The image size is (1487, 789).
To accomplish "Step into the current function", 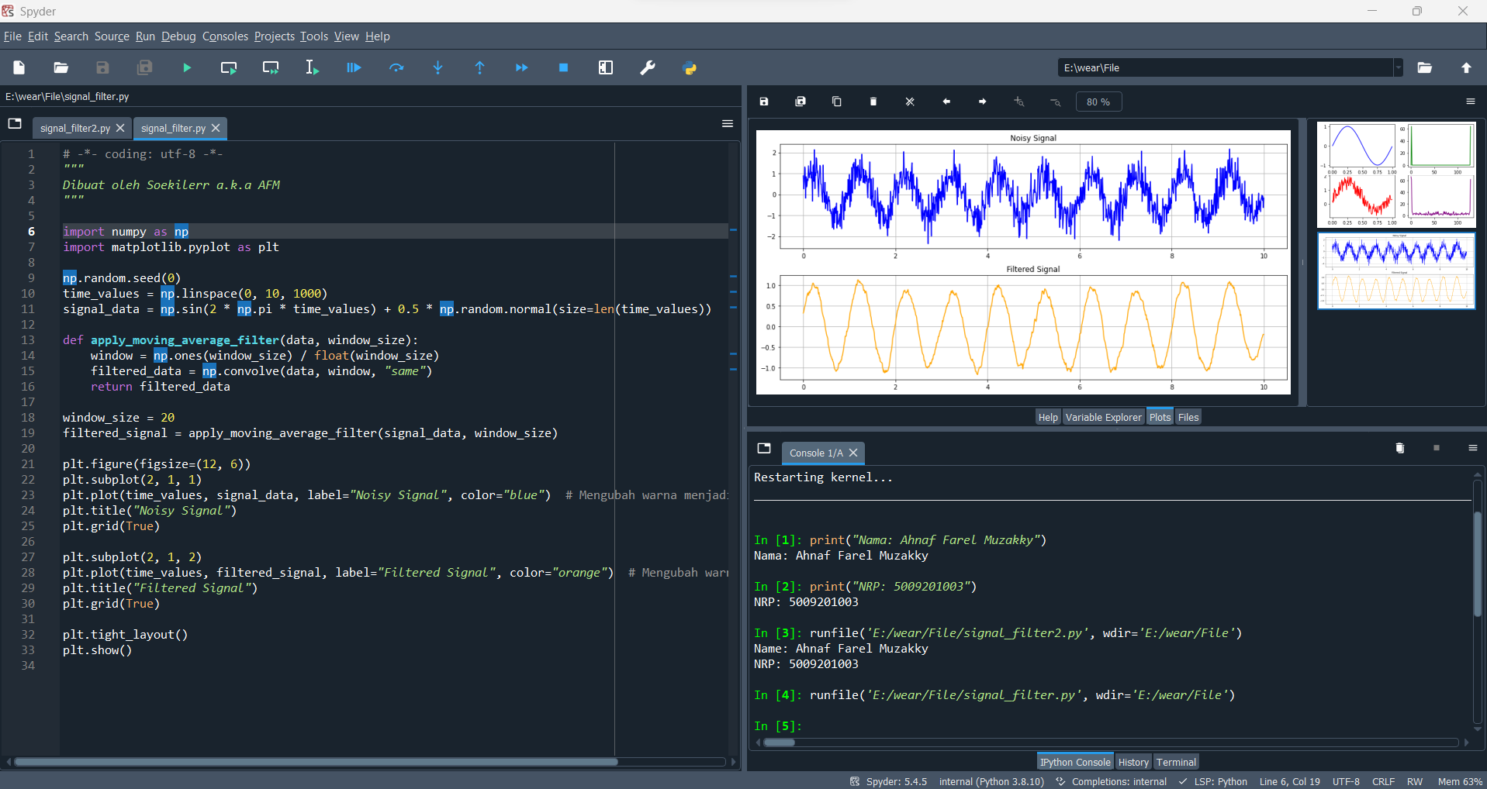I will [437, 67].
